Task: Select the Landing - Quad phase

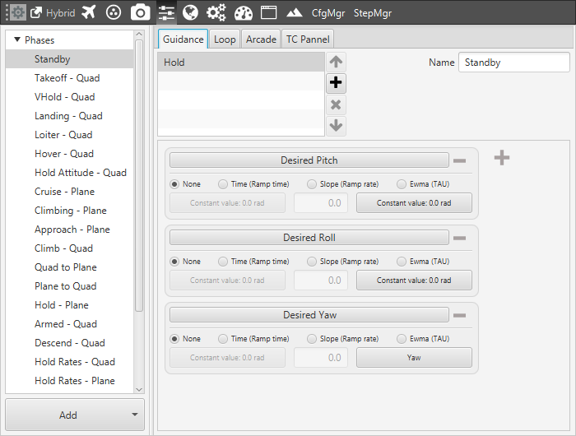Action: click(69, 116)
